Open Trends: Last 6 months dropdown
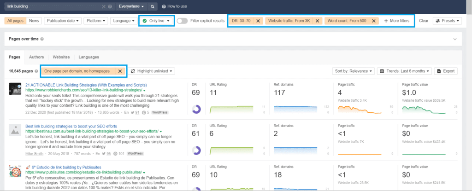The height and width of the screenshot is (191, 472). click(404, 71)
